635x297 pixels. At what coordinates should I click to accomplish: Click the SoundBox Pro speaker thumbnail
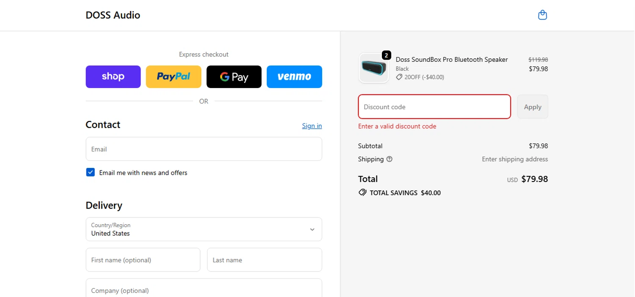[x=374, y=68]
